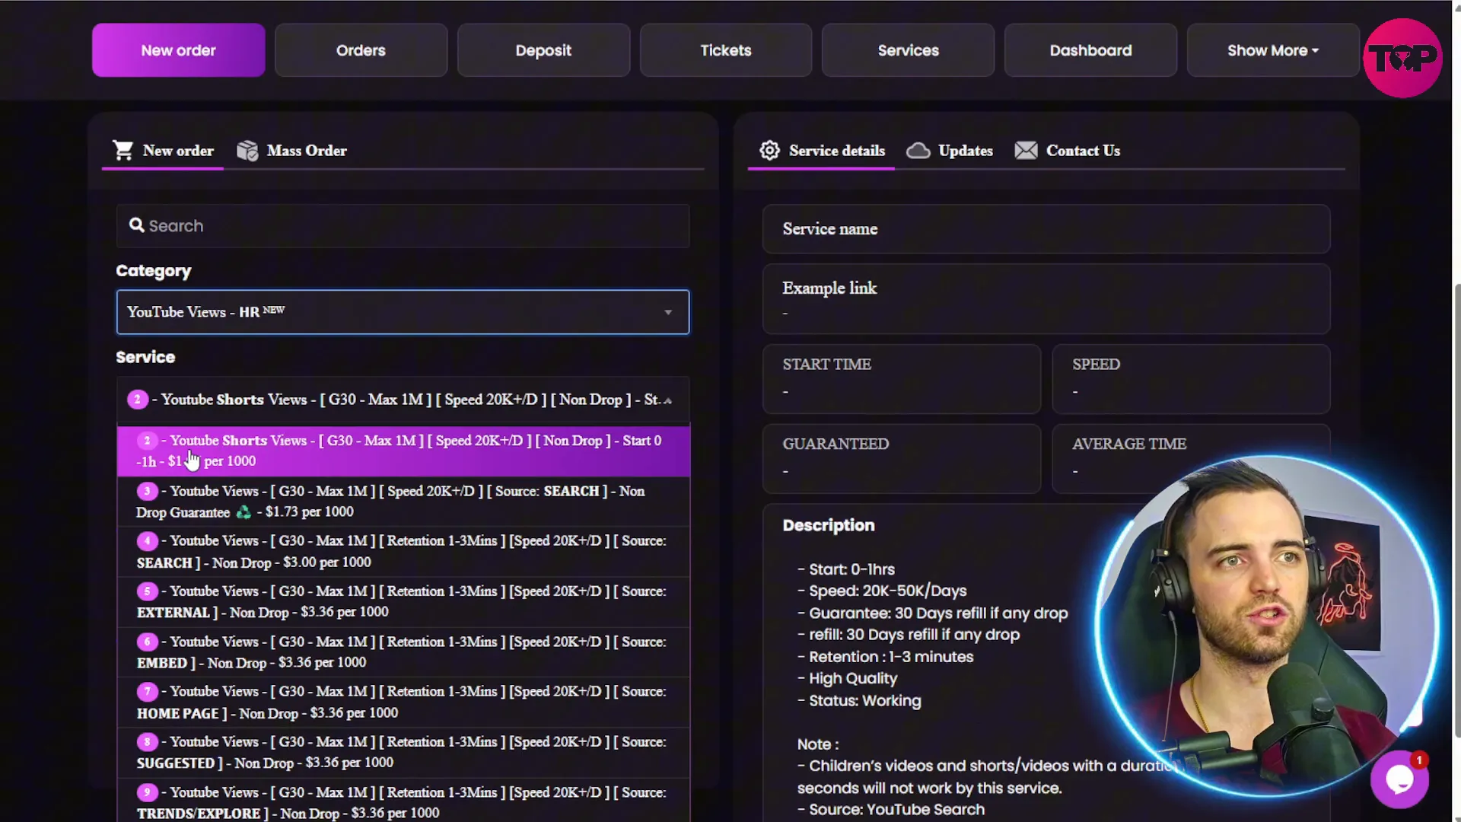Click the number 3 service badge
This screenshot has height=822, width=1461.
coord(147,491)
